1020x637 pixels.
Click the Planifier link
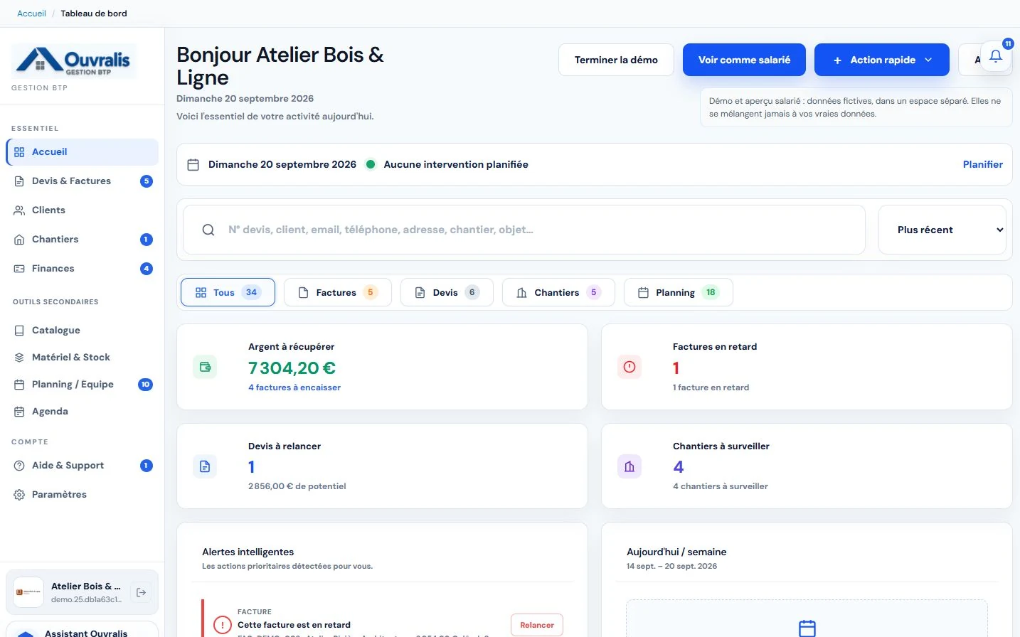click(x=983, y=164)
